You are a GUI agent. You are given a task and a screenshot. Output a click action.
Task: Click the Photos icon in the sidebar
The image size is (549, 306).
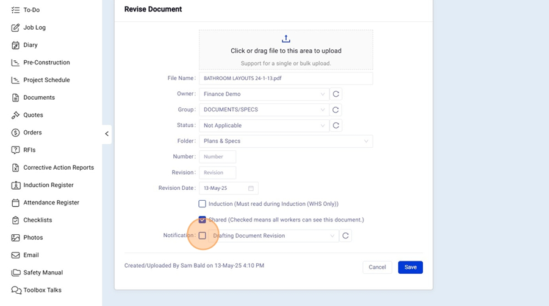(16, 238)
